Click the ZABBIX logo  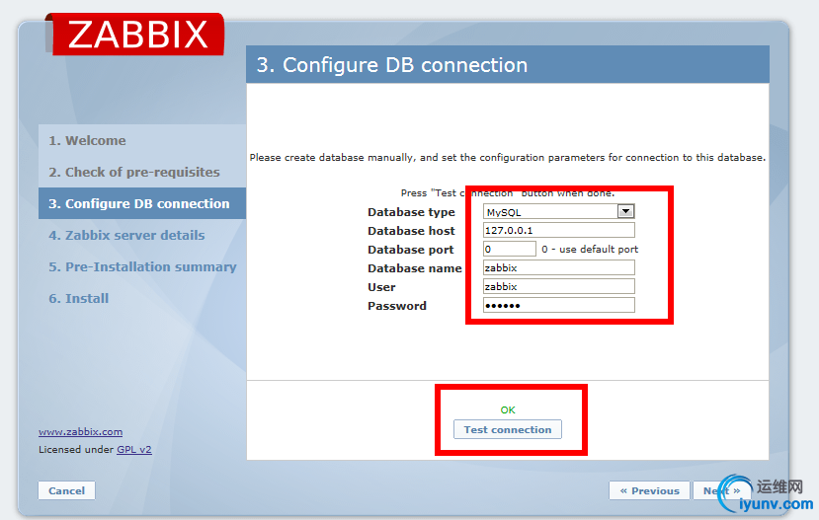coord(135,34)
